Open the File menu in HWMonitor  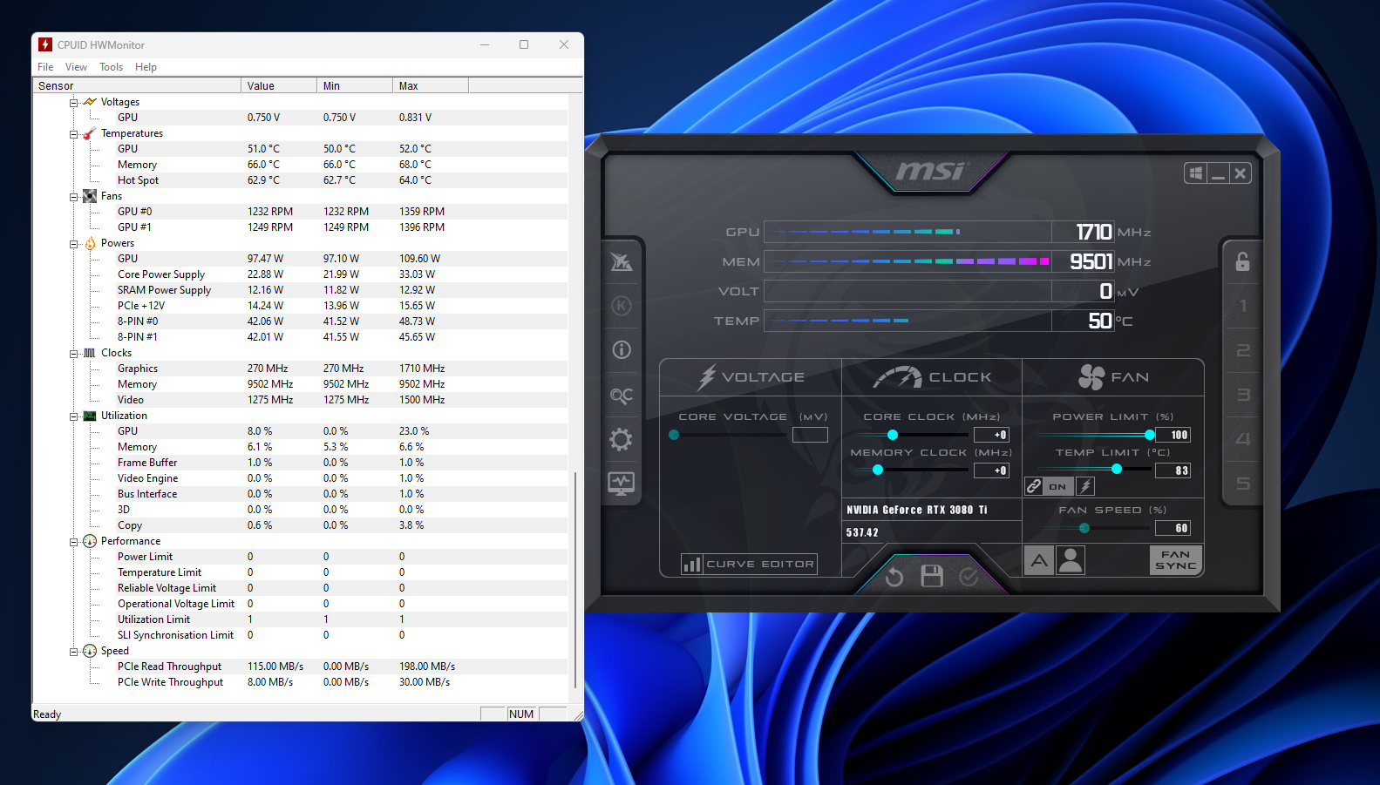[45, 67]
